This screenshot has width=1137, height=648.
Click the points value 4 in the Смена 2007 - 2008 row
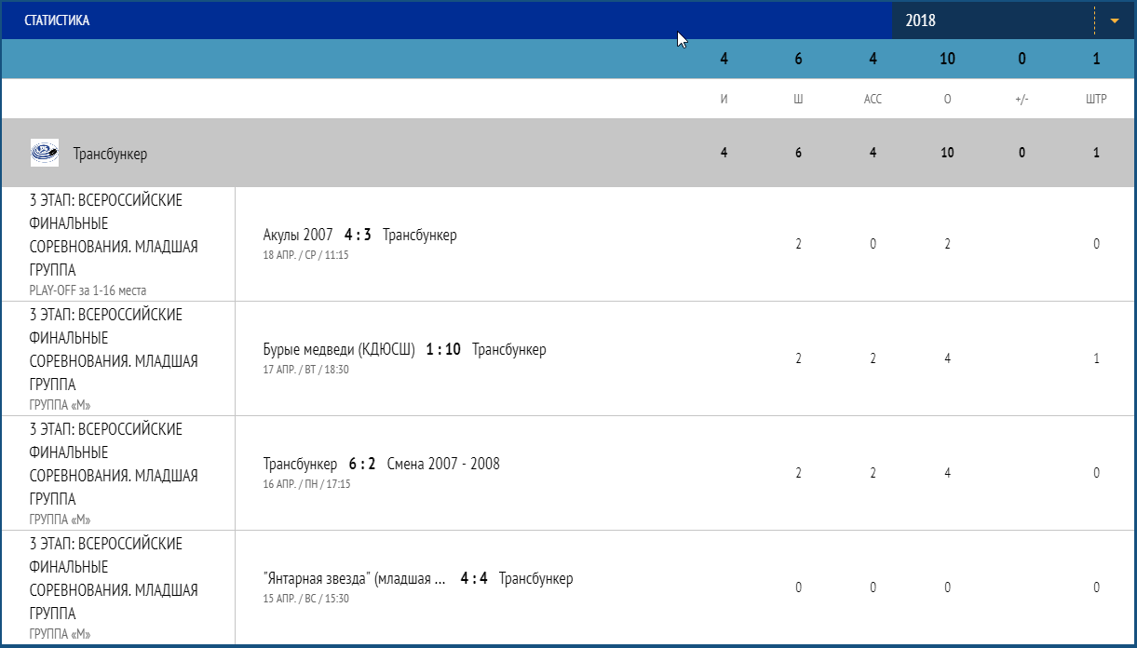(947, 473)
